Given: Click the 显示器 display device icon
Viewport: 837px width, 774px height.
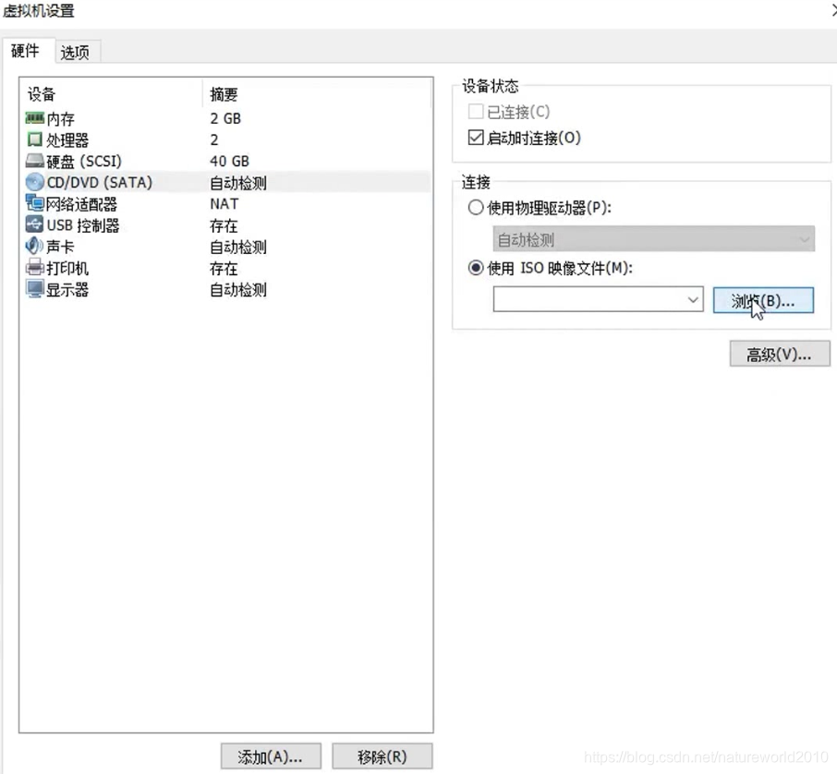Looking at the screenshot, I should tap(30, 289).
